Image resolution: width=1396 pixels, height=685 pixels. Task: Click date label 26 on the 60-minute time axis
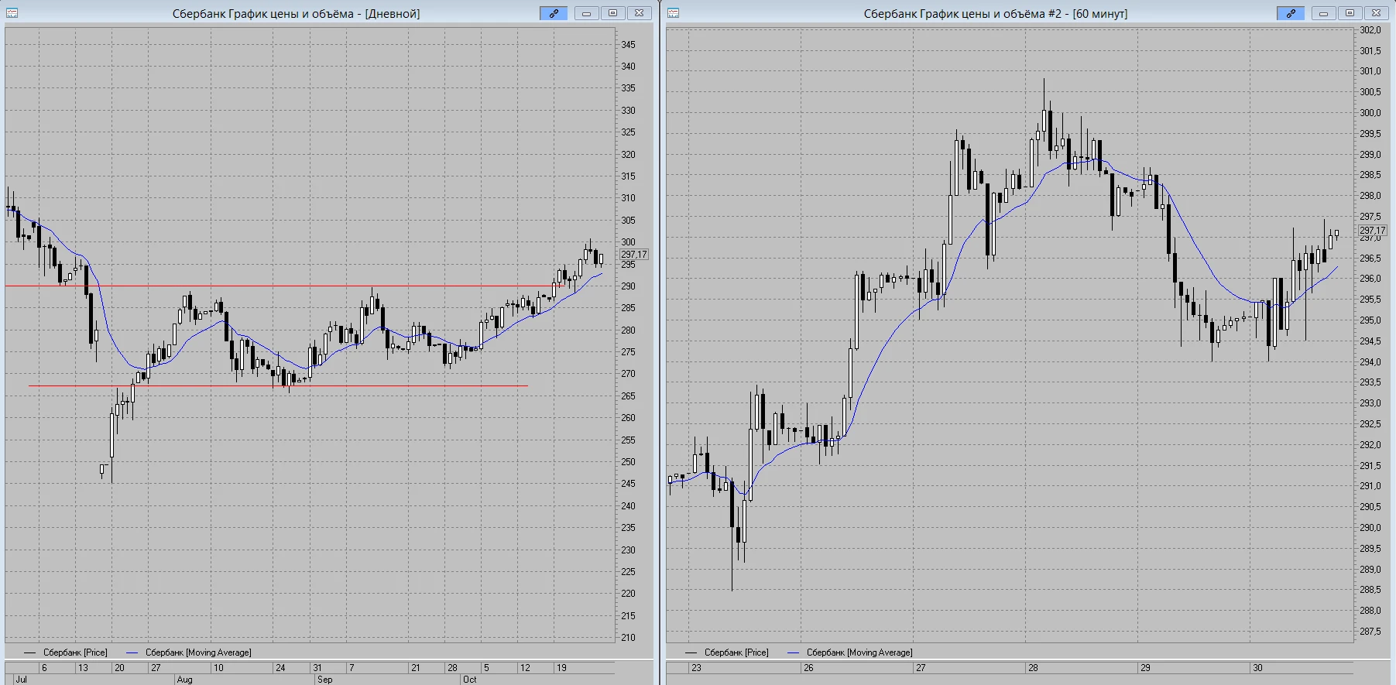[808, 667]
